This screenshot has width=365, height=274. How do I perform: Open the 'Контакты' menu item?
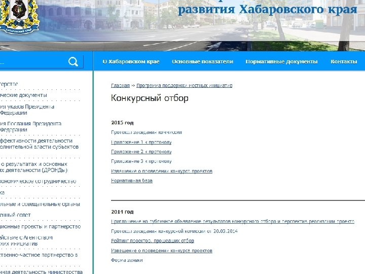(x=344, y=62)
